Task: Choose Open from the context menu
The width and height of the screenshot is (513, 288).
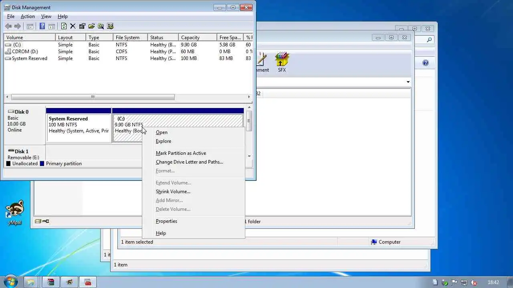Action: [x=194, y=132]
